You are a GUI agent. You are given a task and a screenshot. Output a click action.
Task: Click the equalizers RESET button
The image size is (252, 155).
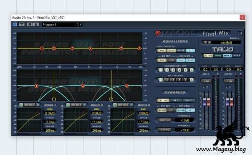tap(181, 51)
